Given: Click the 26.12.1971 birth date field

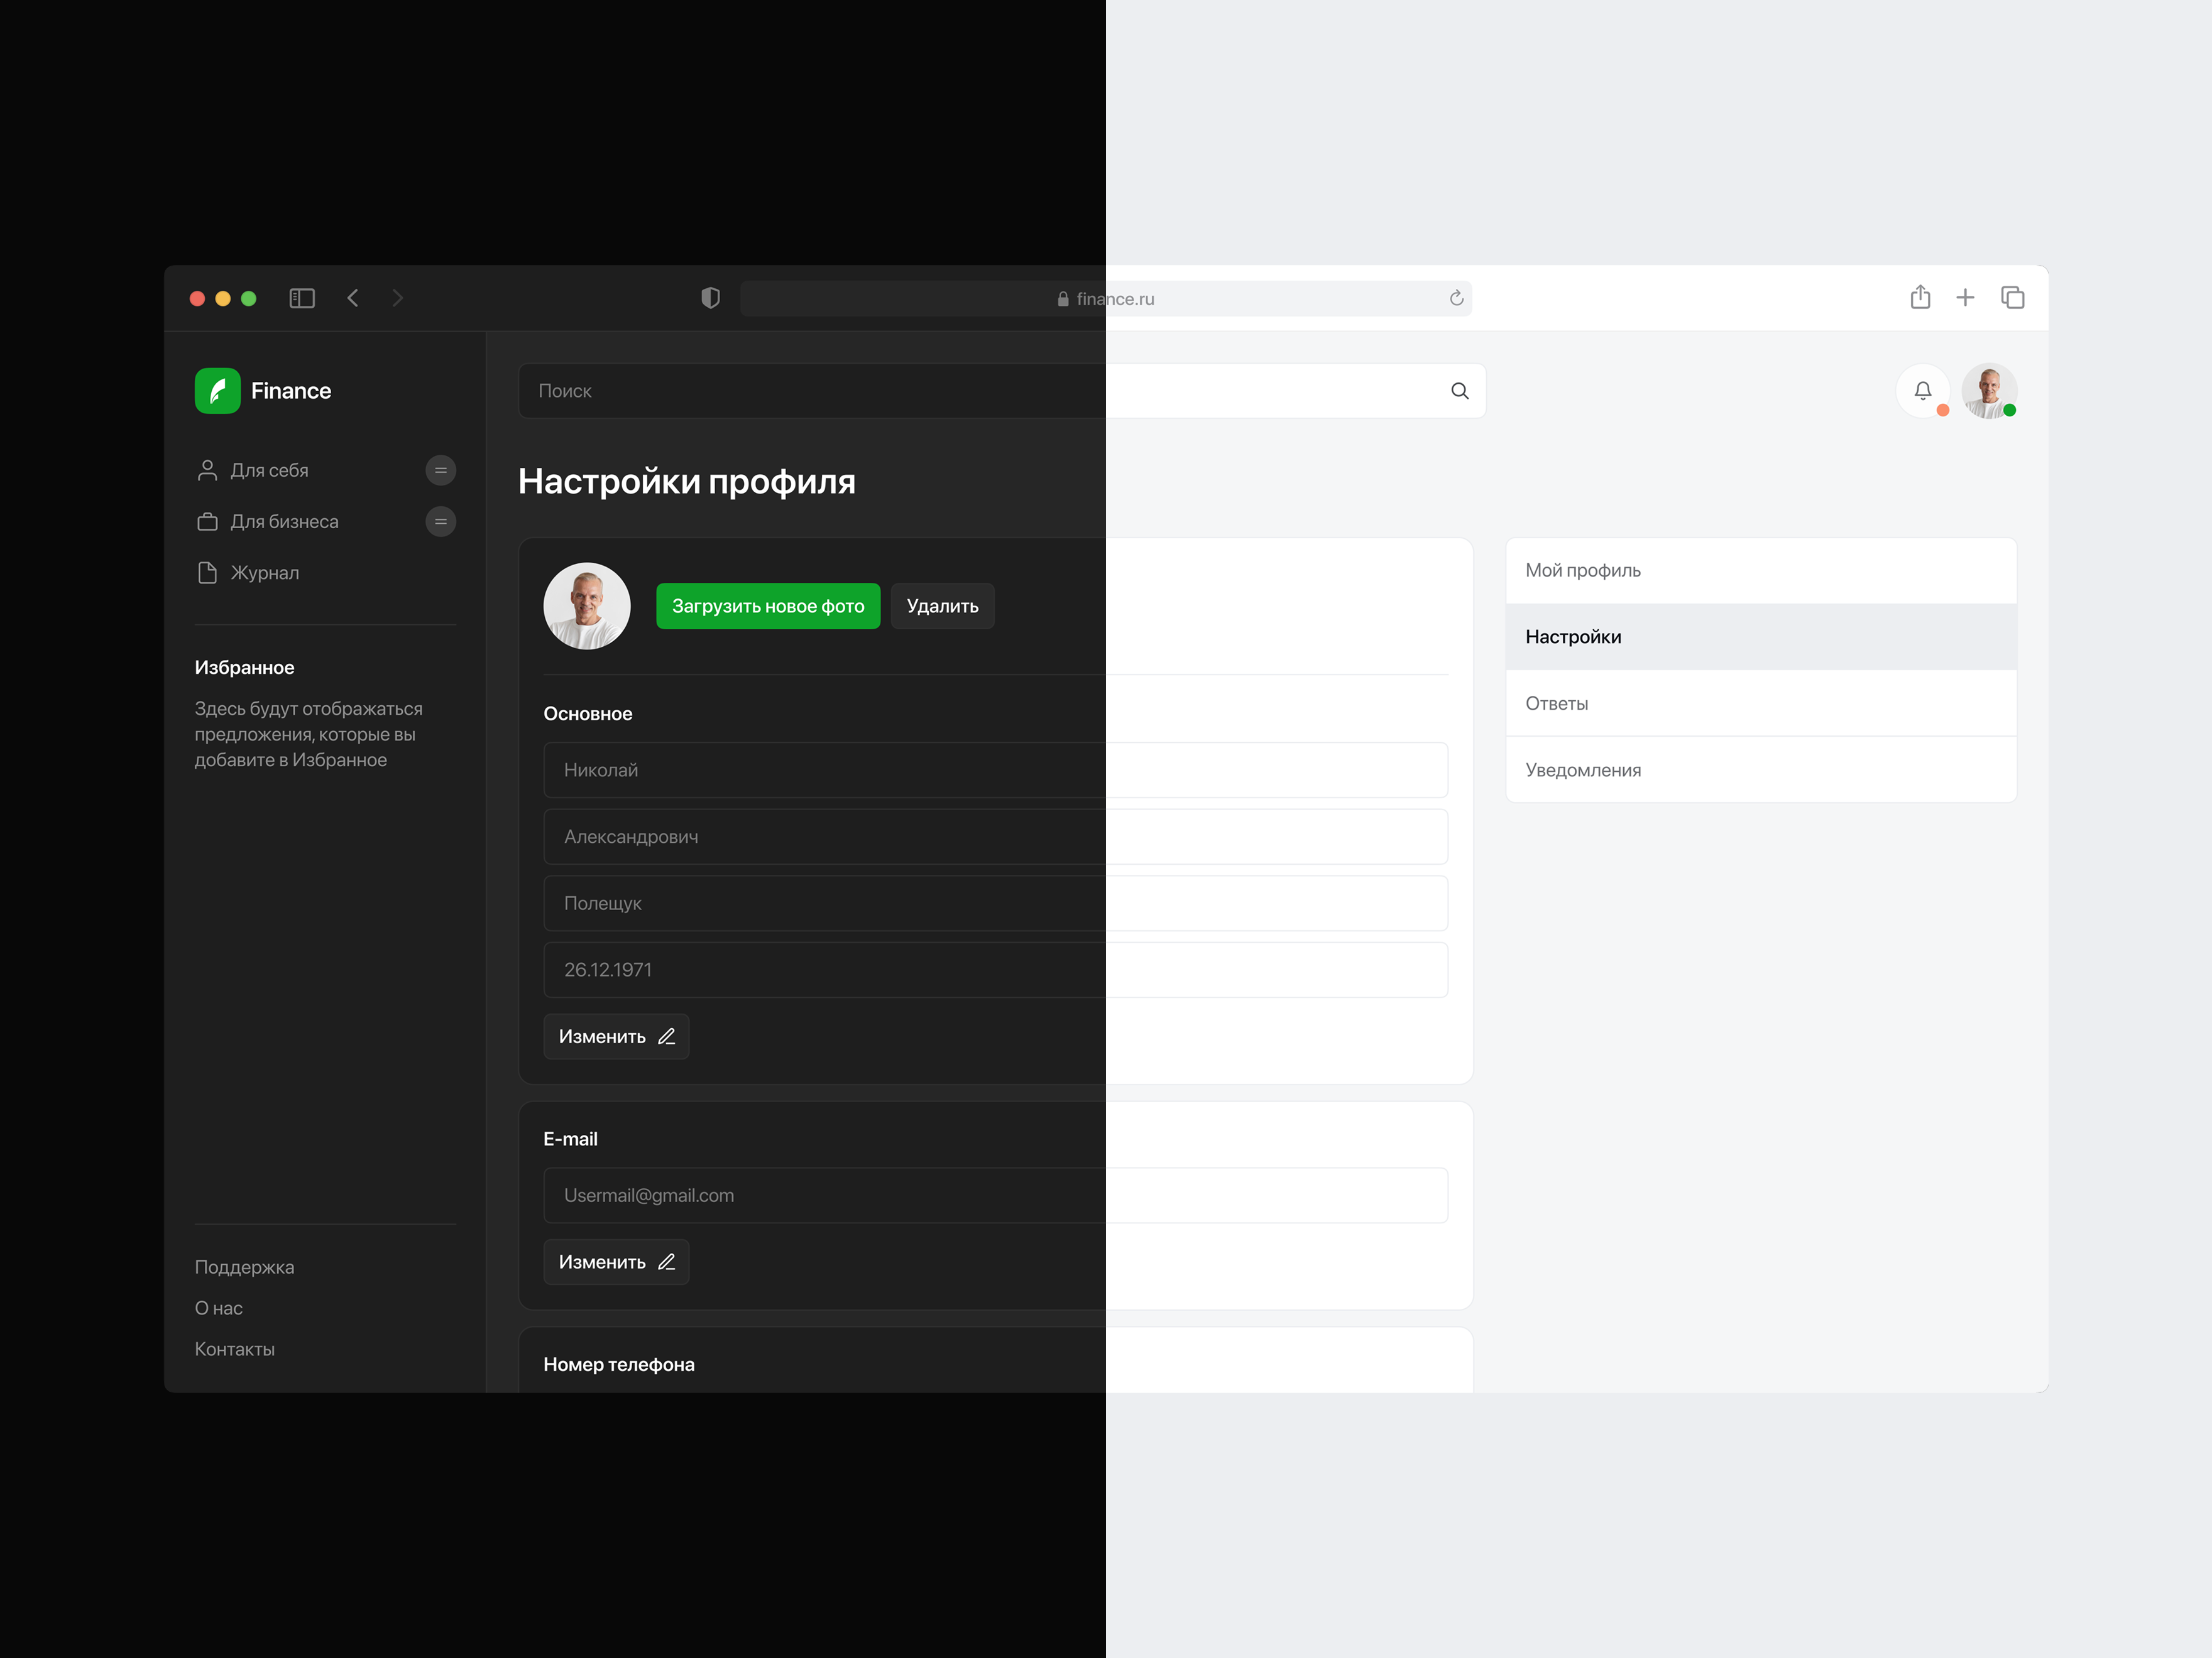Looking at the screenshot, I should click(x=996, y=970).
